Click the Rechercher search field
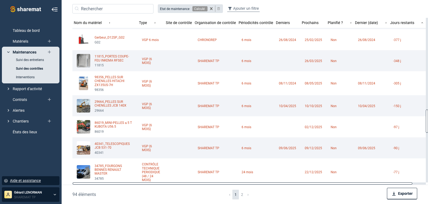The image size is (428, 204). [x=113, y=9]
